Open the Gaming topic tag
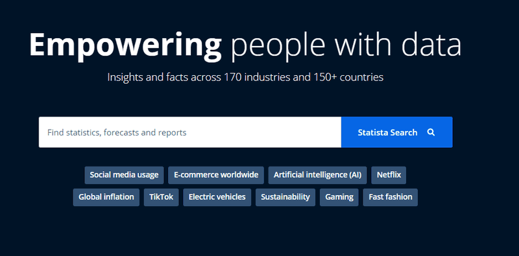 pyautogui.click(x=339, y=197)
